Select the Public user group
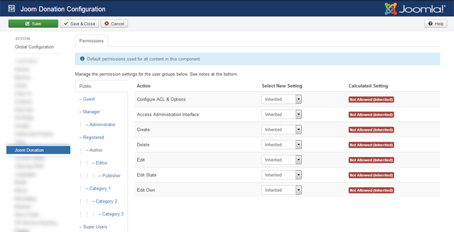Screen dimensions: 454x232 pos(85,86)
